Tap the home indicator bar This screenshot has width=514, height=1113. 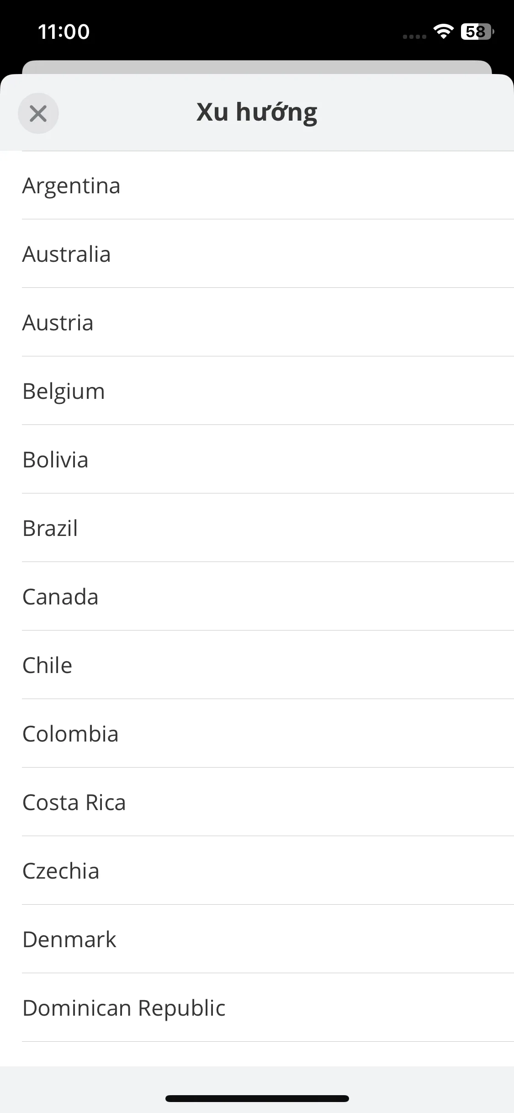point(257,1098)
